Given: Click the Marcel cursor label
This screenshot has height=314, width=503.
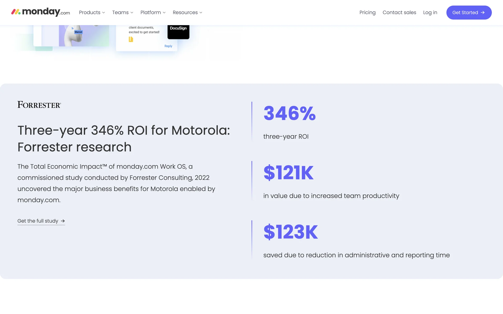Looking at the screenshot, I should 78,32.
